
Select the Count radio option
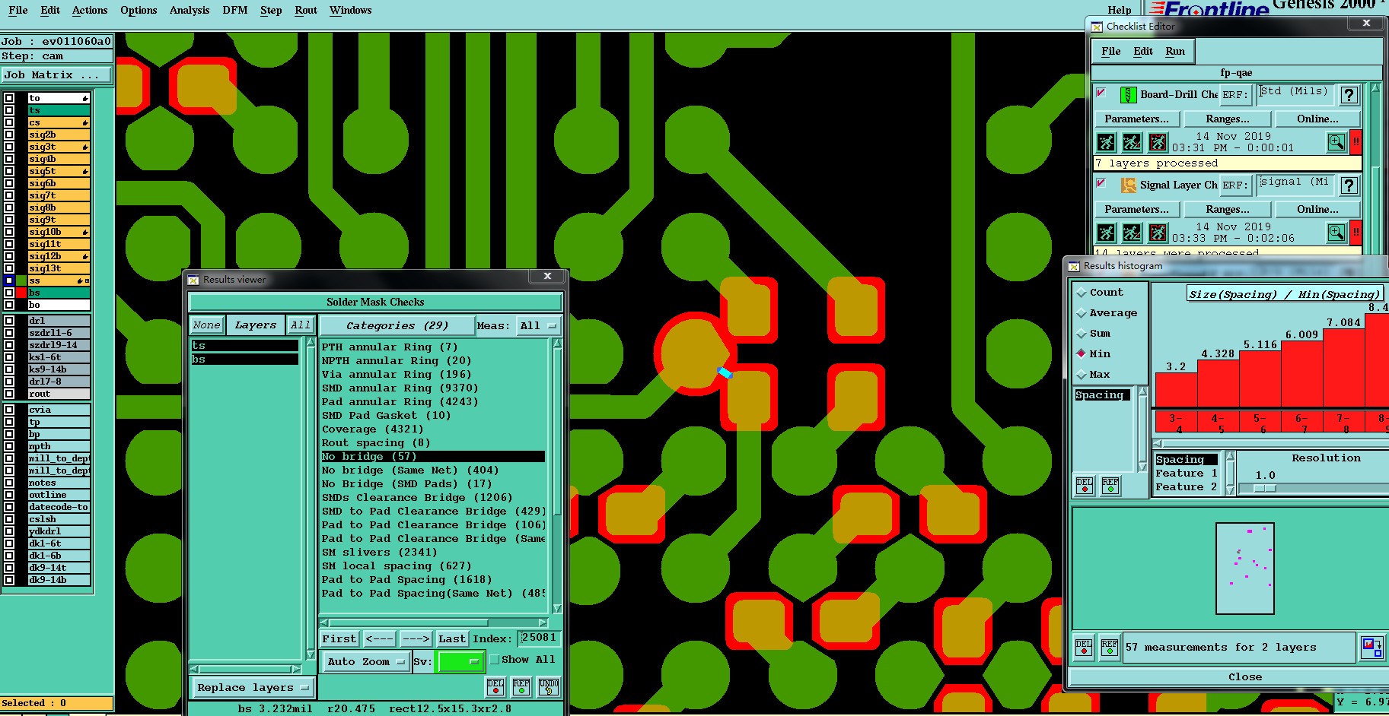(1081, 293)
